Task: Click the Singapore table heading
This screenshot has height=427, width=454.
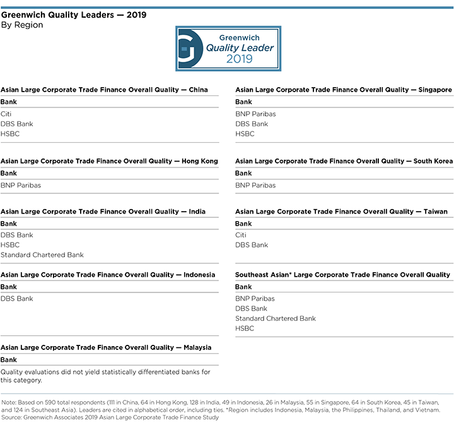Action: click(x=344, y=90)
